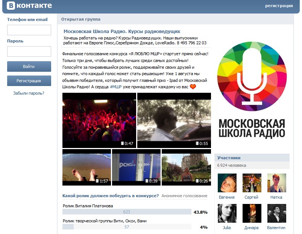
Task: Click the Анонимное голосование label
Action: [184, 196]
